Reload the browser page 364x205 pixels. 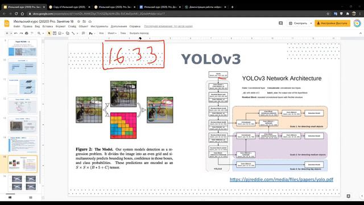point(16,14)
